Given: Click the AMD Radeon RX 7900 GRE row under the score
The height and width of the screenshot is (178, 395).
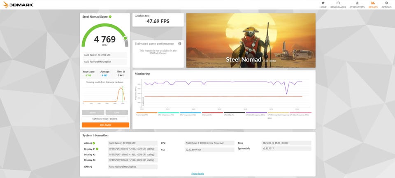Looking at the screenshot, I should click(x=105, y=55).
